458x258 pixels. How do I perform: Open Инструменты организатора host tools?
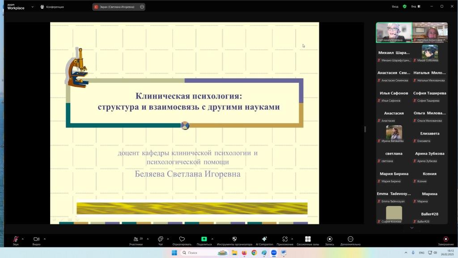coord(234,241)
